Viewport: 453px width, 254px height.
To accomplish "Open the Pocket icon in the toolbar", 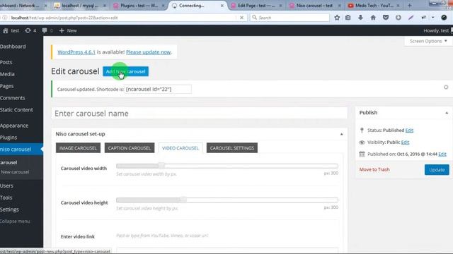I will pos(386,18).
